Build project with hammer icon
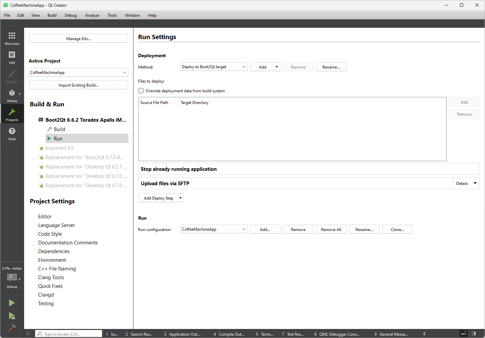Screen dimensions: 485x338 [12, 328]
